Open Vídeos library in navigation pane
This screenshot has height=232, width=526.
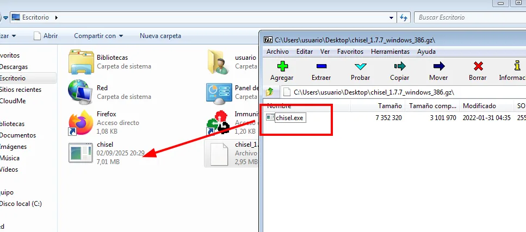coord(9,170)
